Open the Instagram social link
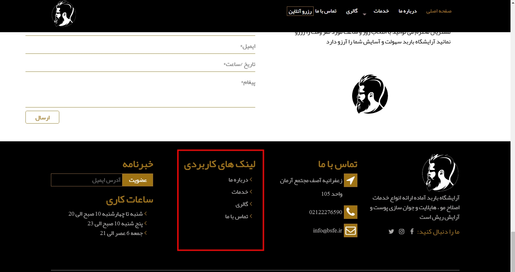This screenshot has width=515, height=272. [x=402, y=231]
